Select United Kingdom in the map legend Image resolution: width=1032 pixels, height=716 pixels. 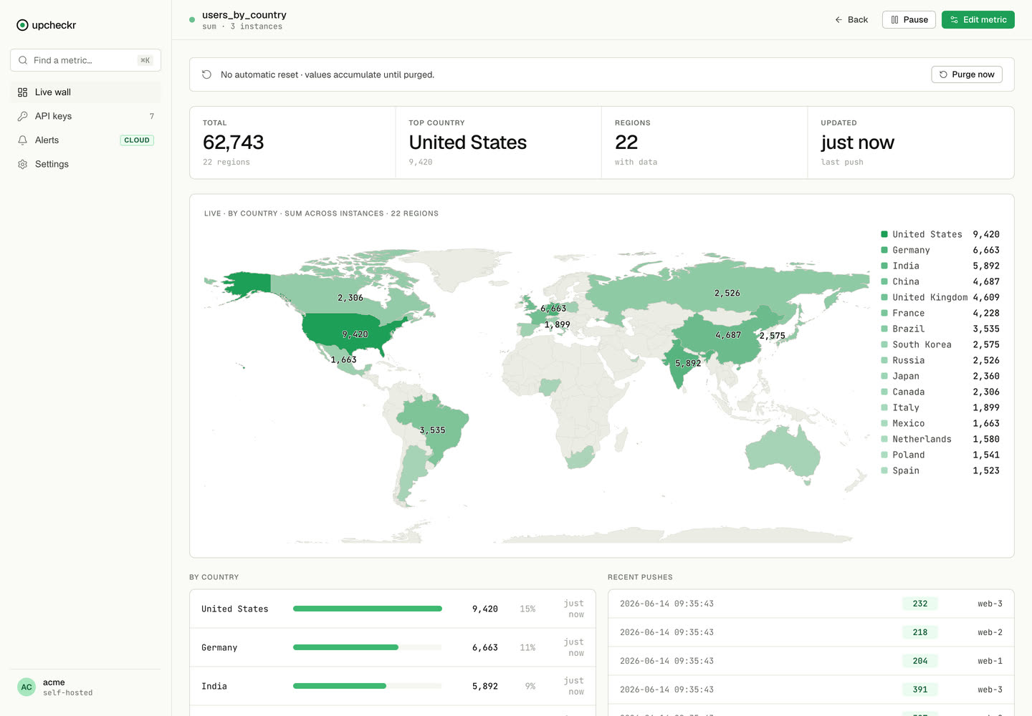tap(940, 297)
